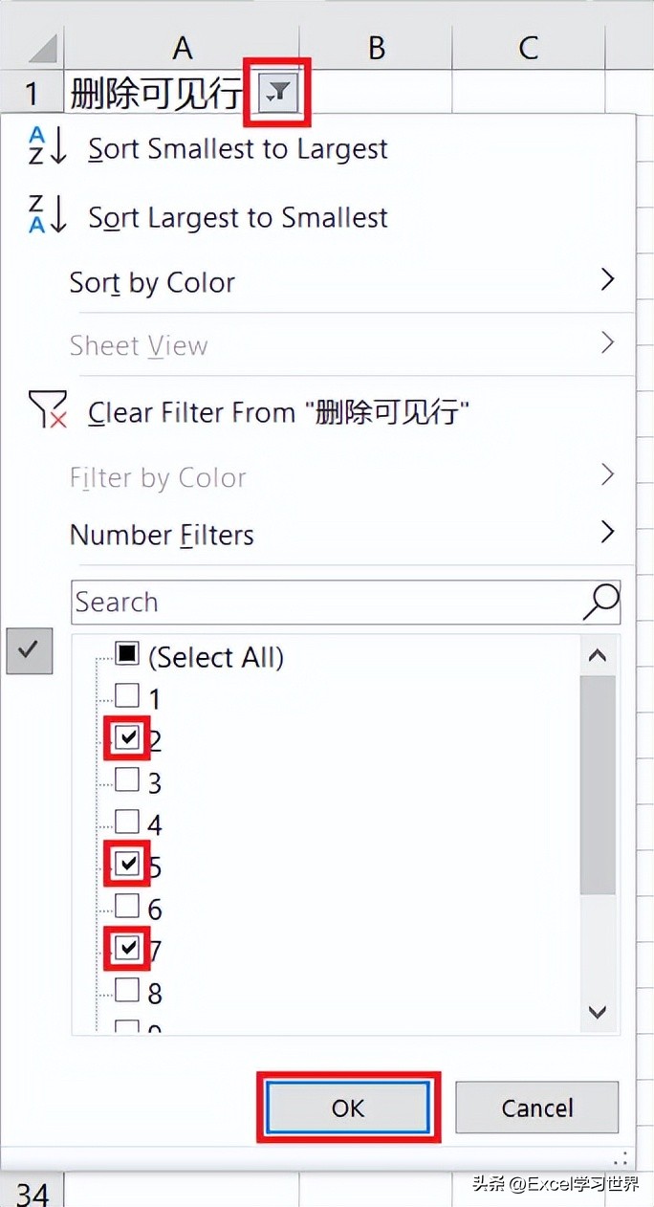Viewport: 654px width, 1207px height.
Task: Click the magnifying glass search icon
Action: (600, 602)
